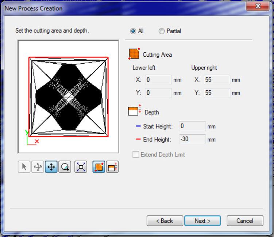Click the End Height input field
The image size is (274, 237).
[192, 139]
